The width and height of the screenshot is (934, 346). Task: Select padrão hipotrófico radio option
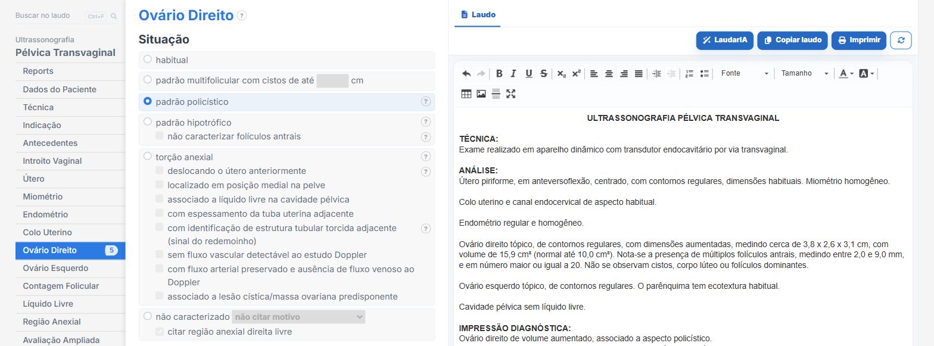148,122
